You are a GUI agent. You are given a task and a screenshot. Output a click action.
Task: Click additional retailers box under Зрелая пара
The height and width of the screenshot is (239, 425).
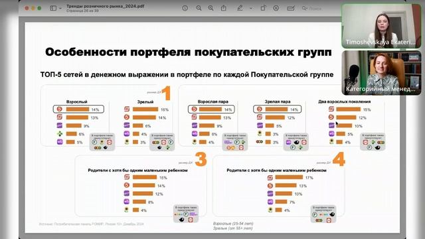tap(296, 141)
